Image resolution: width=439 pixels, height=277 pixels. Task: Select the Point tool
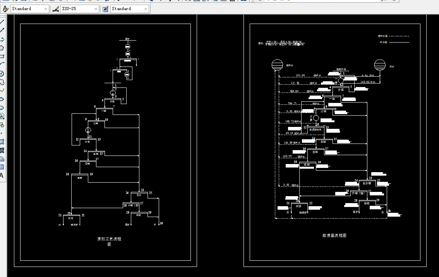point(2,133)
